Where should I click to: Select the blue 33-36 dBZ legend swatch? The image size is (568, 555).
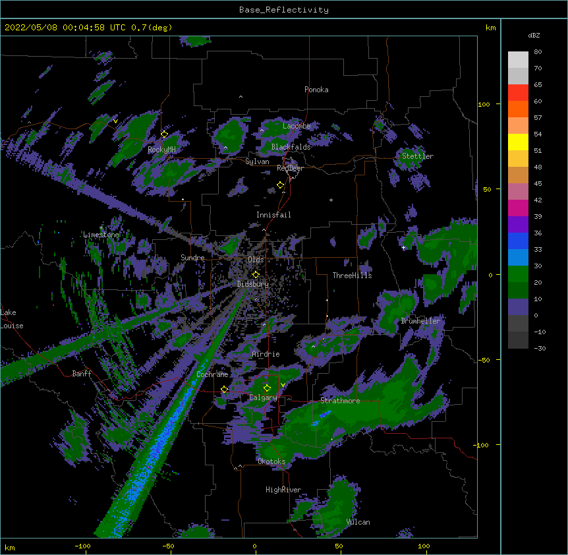tap(518, 241)
